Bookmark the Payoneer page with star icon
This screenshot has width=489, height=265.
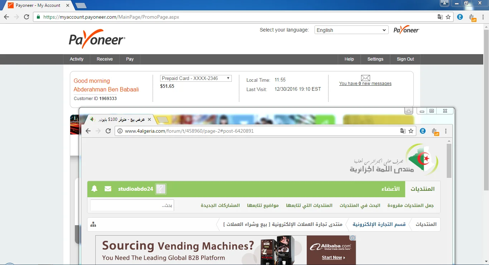click(x=448, y=17)
